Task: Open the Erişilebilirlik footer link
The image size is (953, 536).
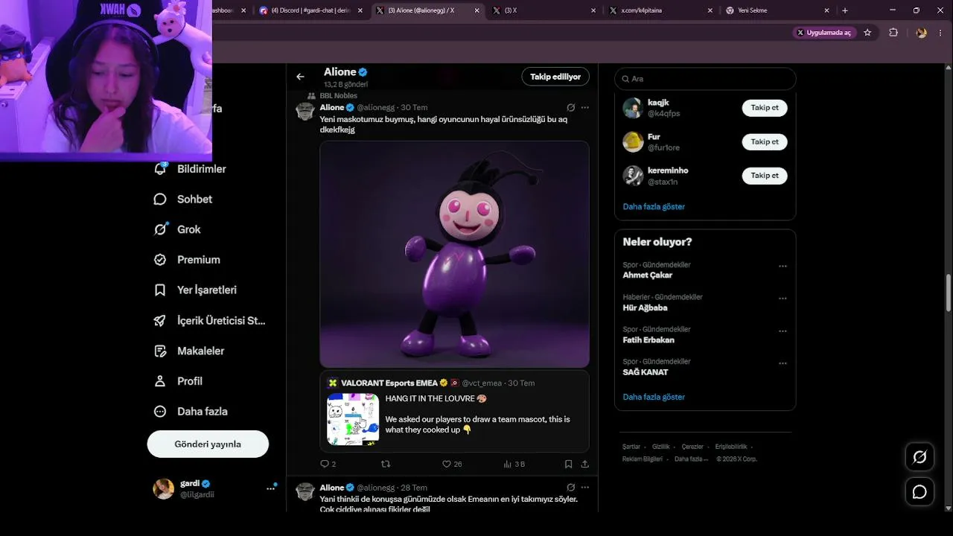Action: coord(731,447)
